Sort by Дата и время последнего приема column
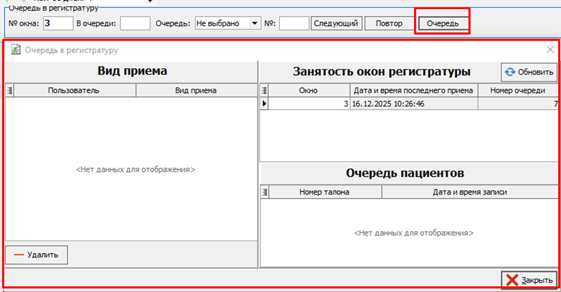The width and height of the screenshot is (561, 292). (x=414, y=90)
